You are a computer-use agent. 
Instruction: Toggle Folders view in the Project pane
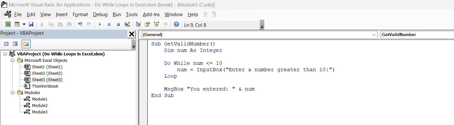(x=26, y=44)
